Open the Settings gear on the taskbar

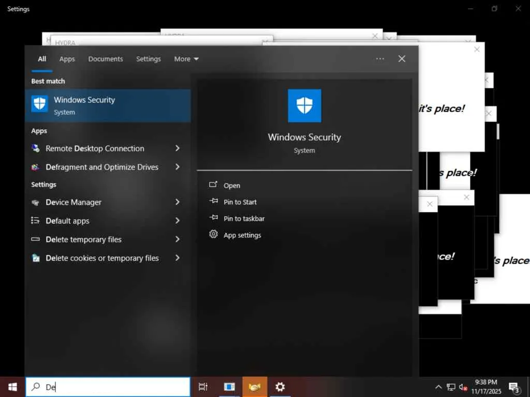280,387
